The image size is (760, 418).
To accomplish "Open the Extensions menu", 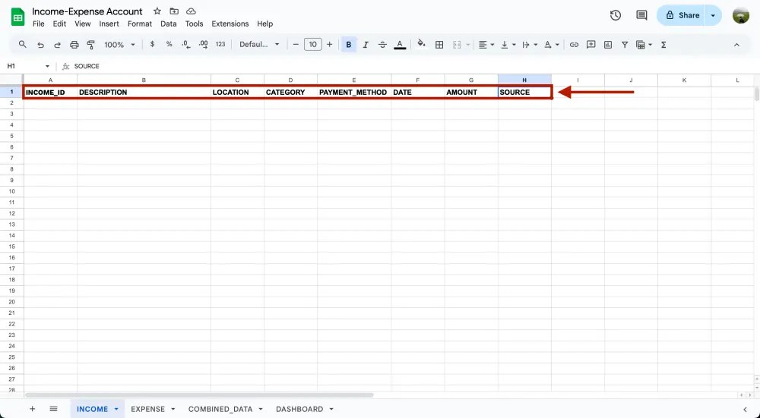I will pyautogui.click(x=230, y=24).
